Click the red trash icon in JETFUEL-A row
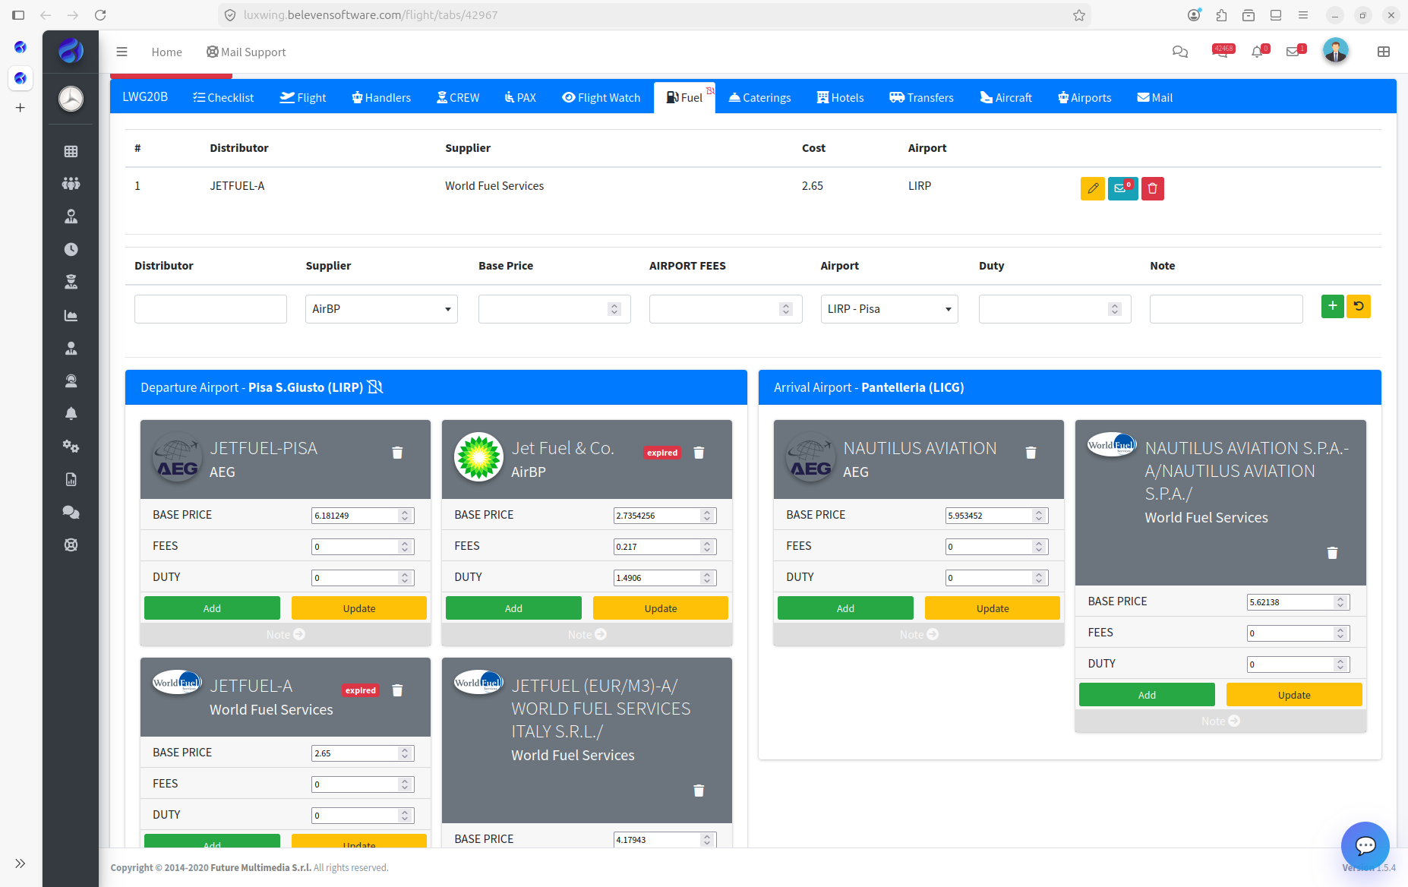The image size is (1408, 887). 1152,188
